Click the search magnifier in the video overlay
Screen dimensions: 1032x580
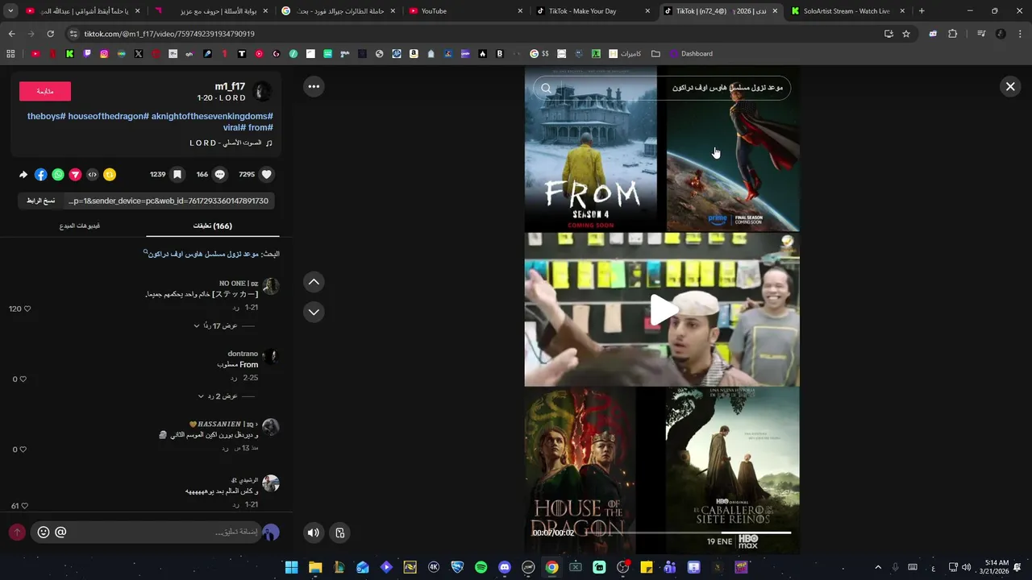click(546, 89)
